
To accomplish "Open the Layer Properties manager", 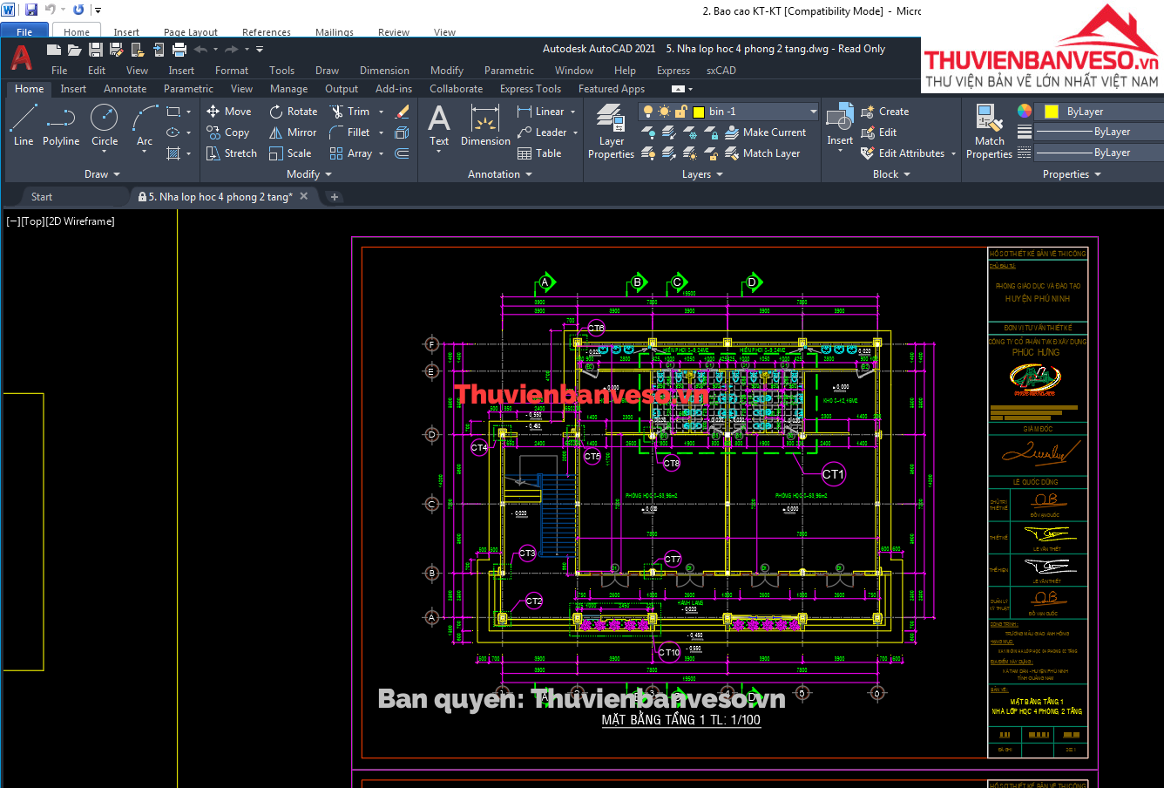I will point(611,131).
